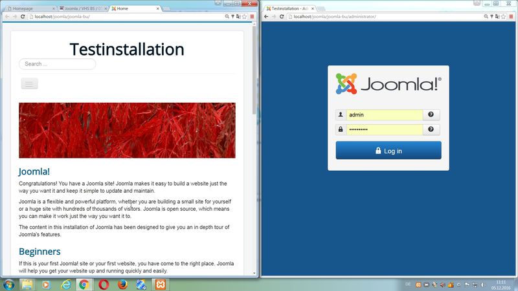Open saved-password key icon in left window
This screenshot has width=518, height=291.
point(232,17)
